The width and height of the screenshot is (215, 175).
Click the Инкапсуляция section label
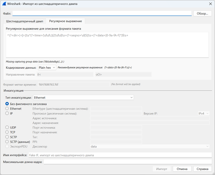coord(13,91)
